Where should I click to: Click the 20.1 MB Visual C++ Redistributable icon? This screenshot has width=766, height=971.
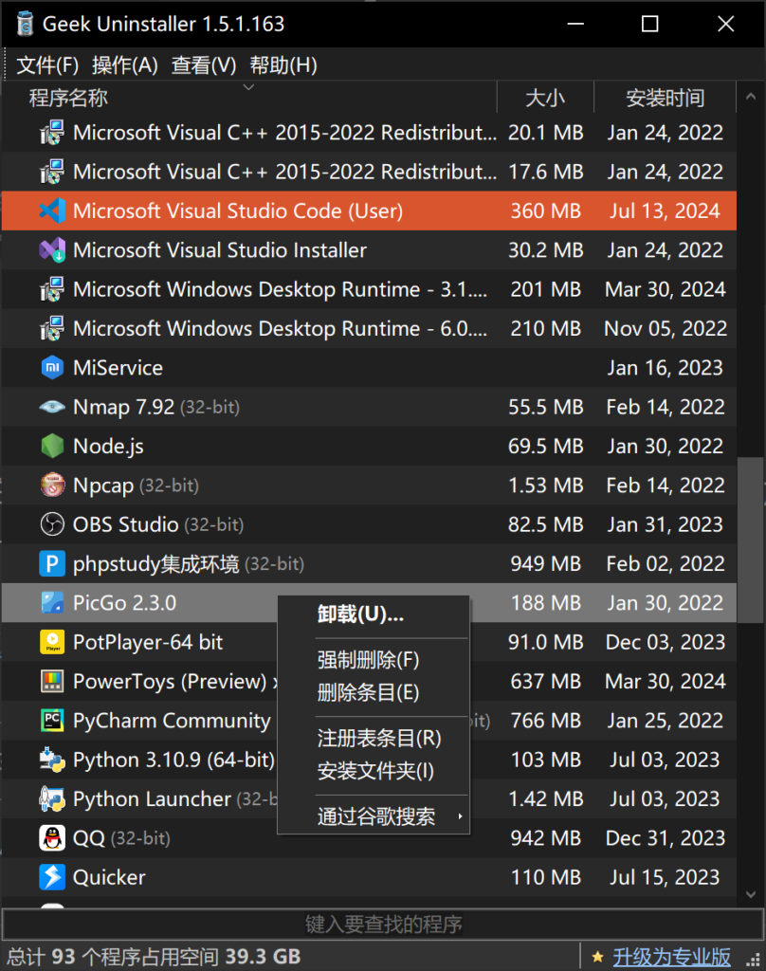coord(52,133)
